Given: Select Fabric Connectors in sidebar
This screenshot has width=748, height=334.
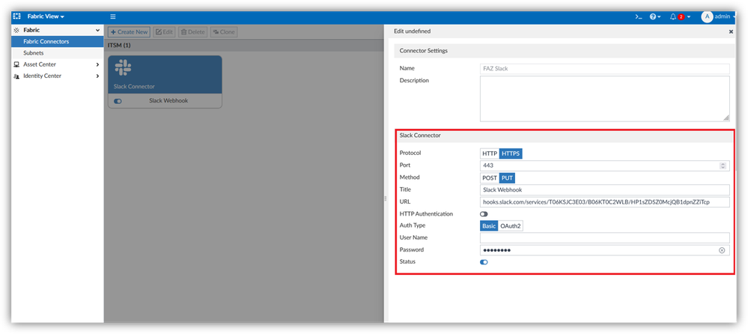Looking at the screenshot, I should (x=57, y=41).
